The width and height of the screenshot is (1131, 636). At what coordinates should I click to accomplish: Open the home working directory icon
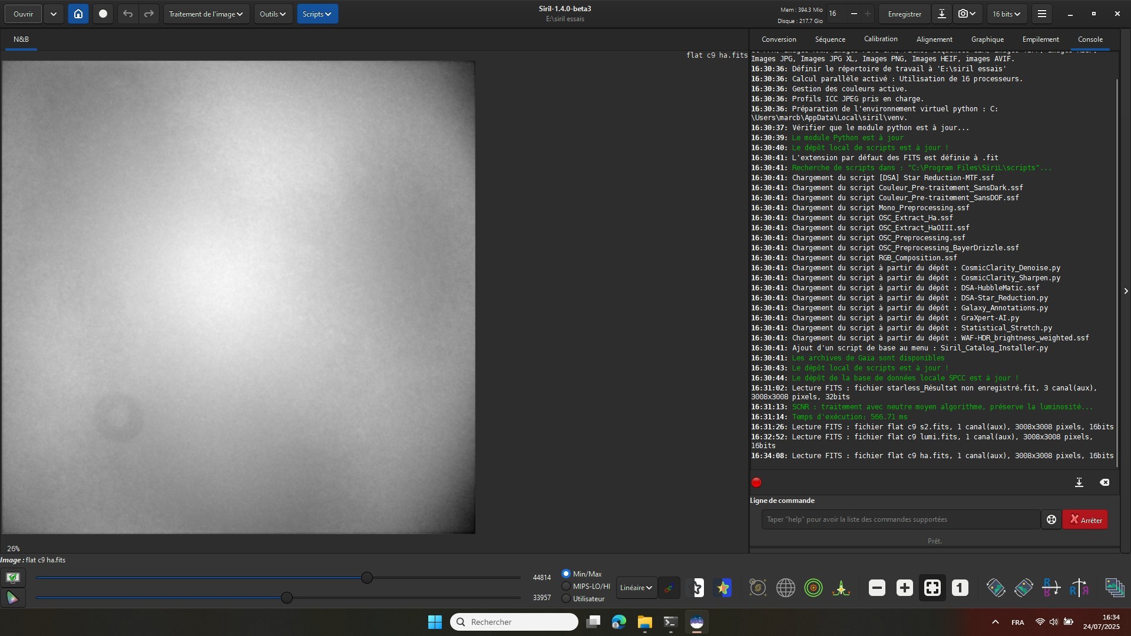[78, 14]
